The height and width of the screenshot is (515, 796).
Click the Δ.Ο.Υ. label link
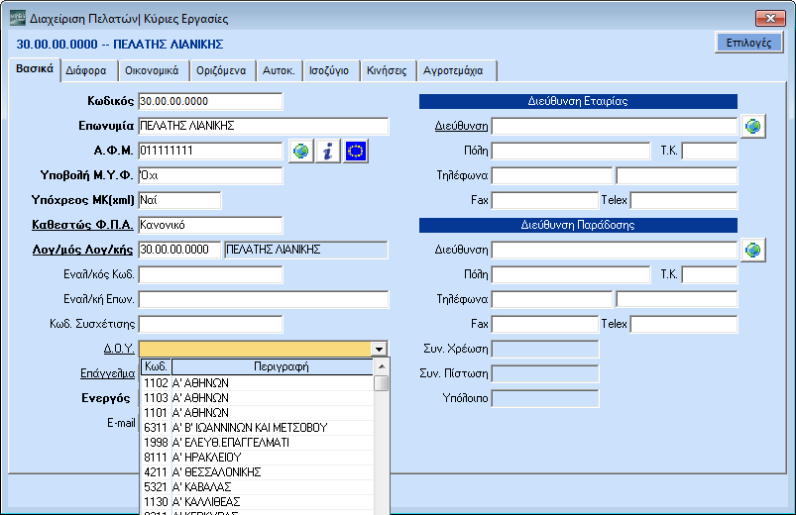tap(119, 349)
